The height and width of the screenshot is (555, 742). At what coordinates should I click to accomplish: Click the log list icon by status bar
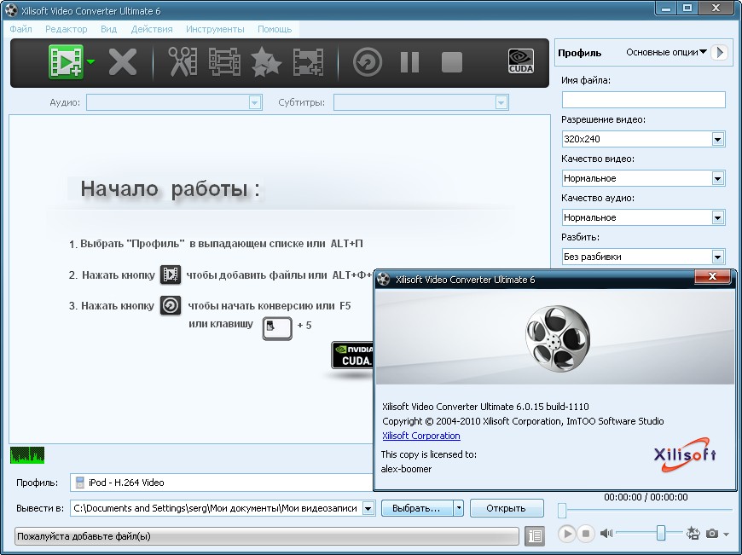(x=536, y=536)
